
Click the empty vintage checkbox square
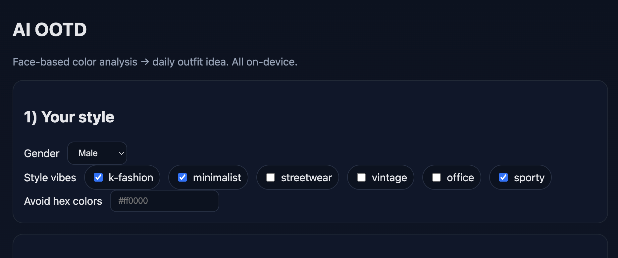(361, 177)
